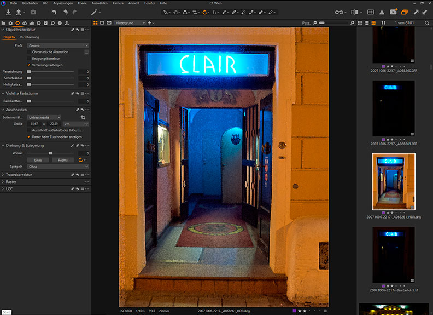Click the Proofing glasses icon
Viewport: 433px width, 315px height.
pos(339,12)
